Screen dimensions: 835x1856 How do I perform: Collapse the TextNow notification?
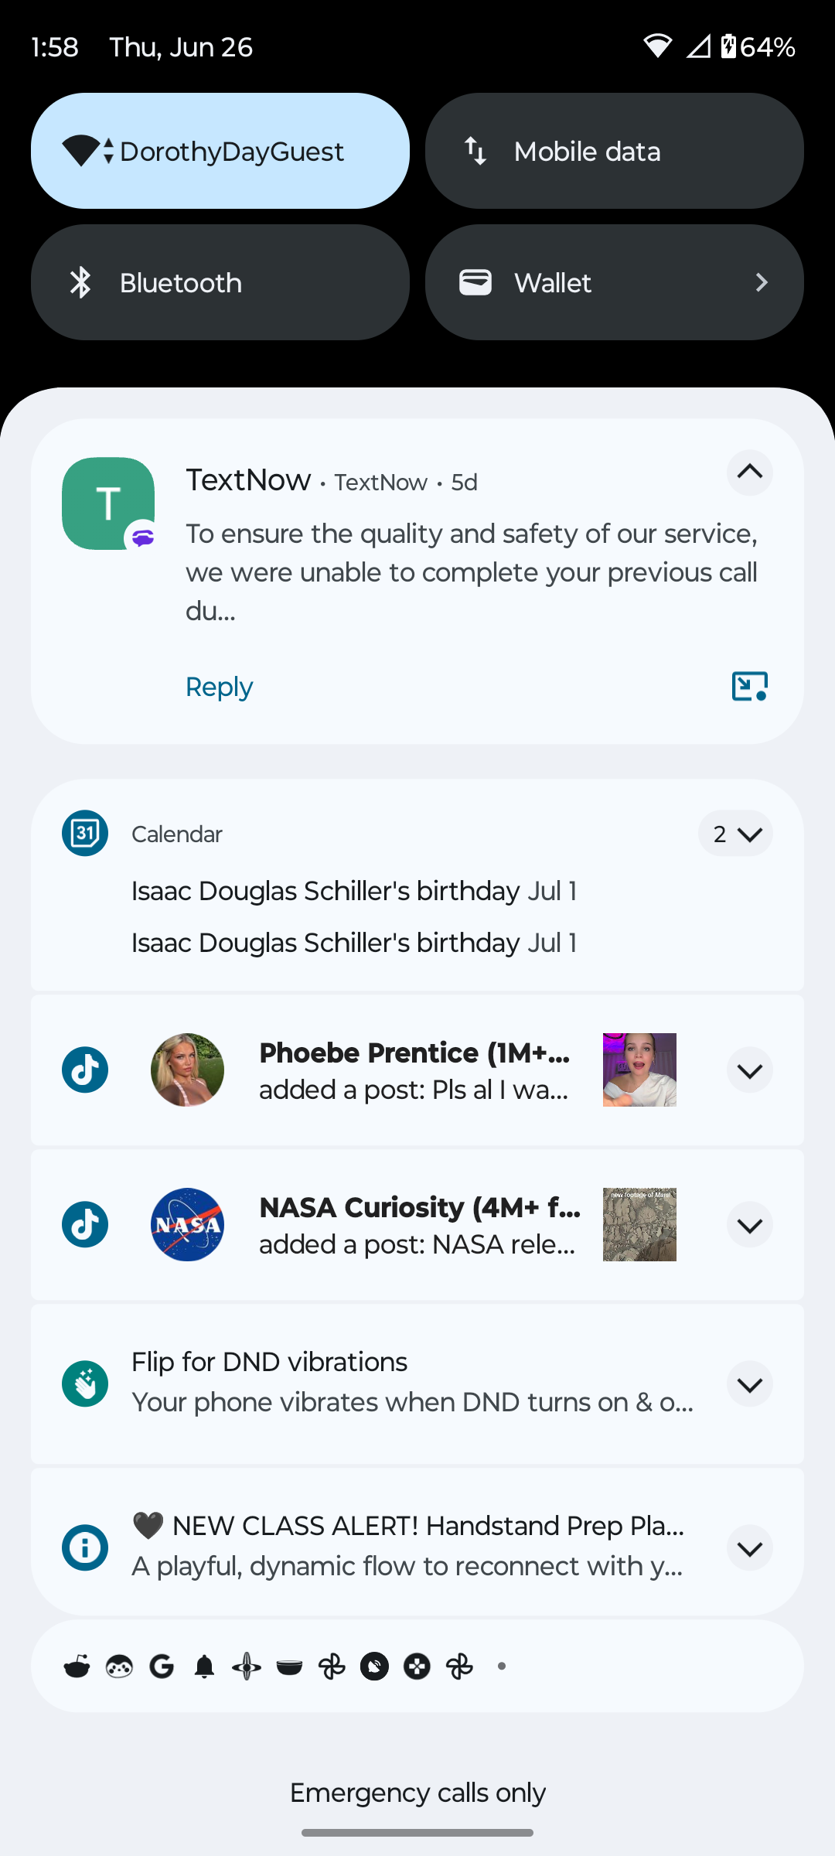point(749,473)
